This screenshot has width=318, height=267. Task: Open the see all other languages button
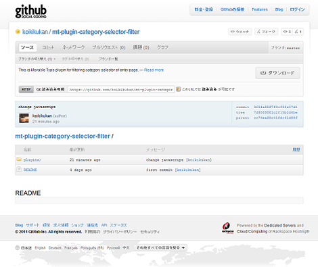pos(160,247)
